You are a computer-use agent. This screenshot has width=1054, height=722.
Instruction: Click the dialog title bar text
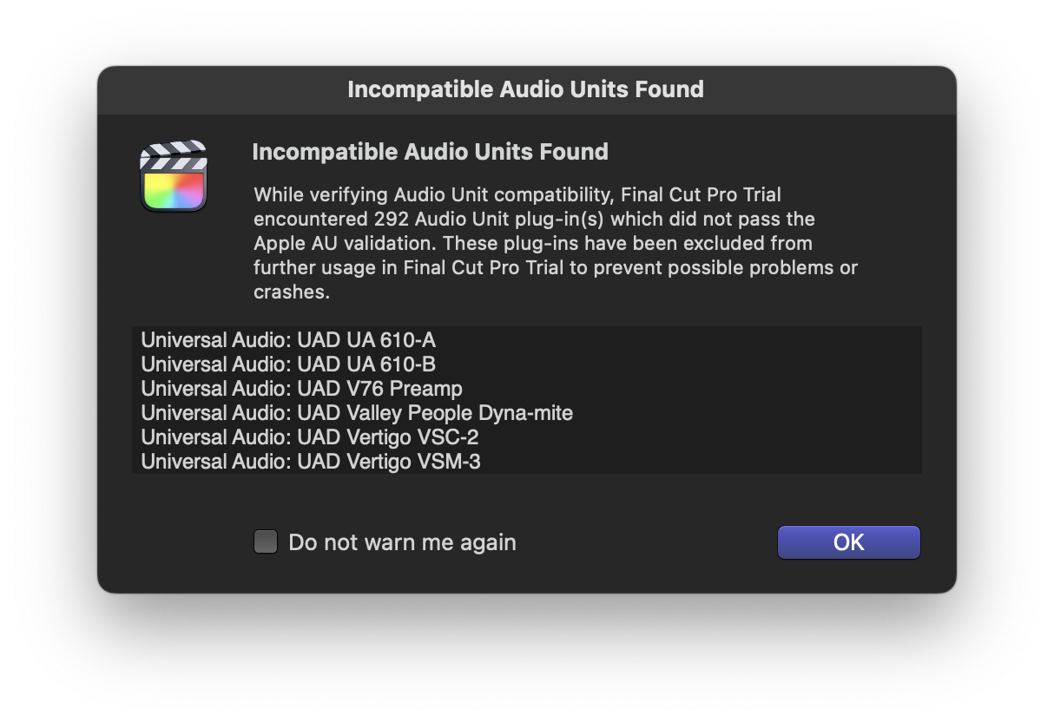pyautogui.click(x=525, y=89)
